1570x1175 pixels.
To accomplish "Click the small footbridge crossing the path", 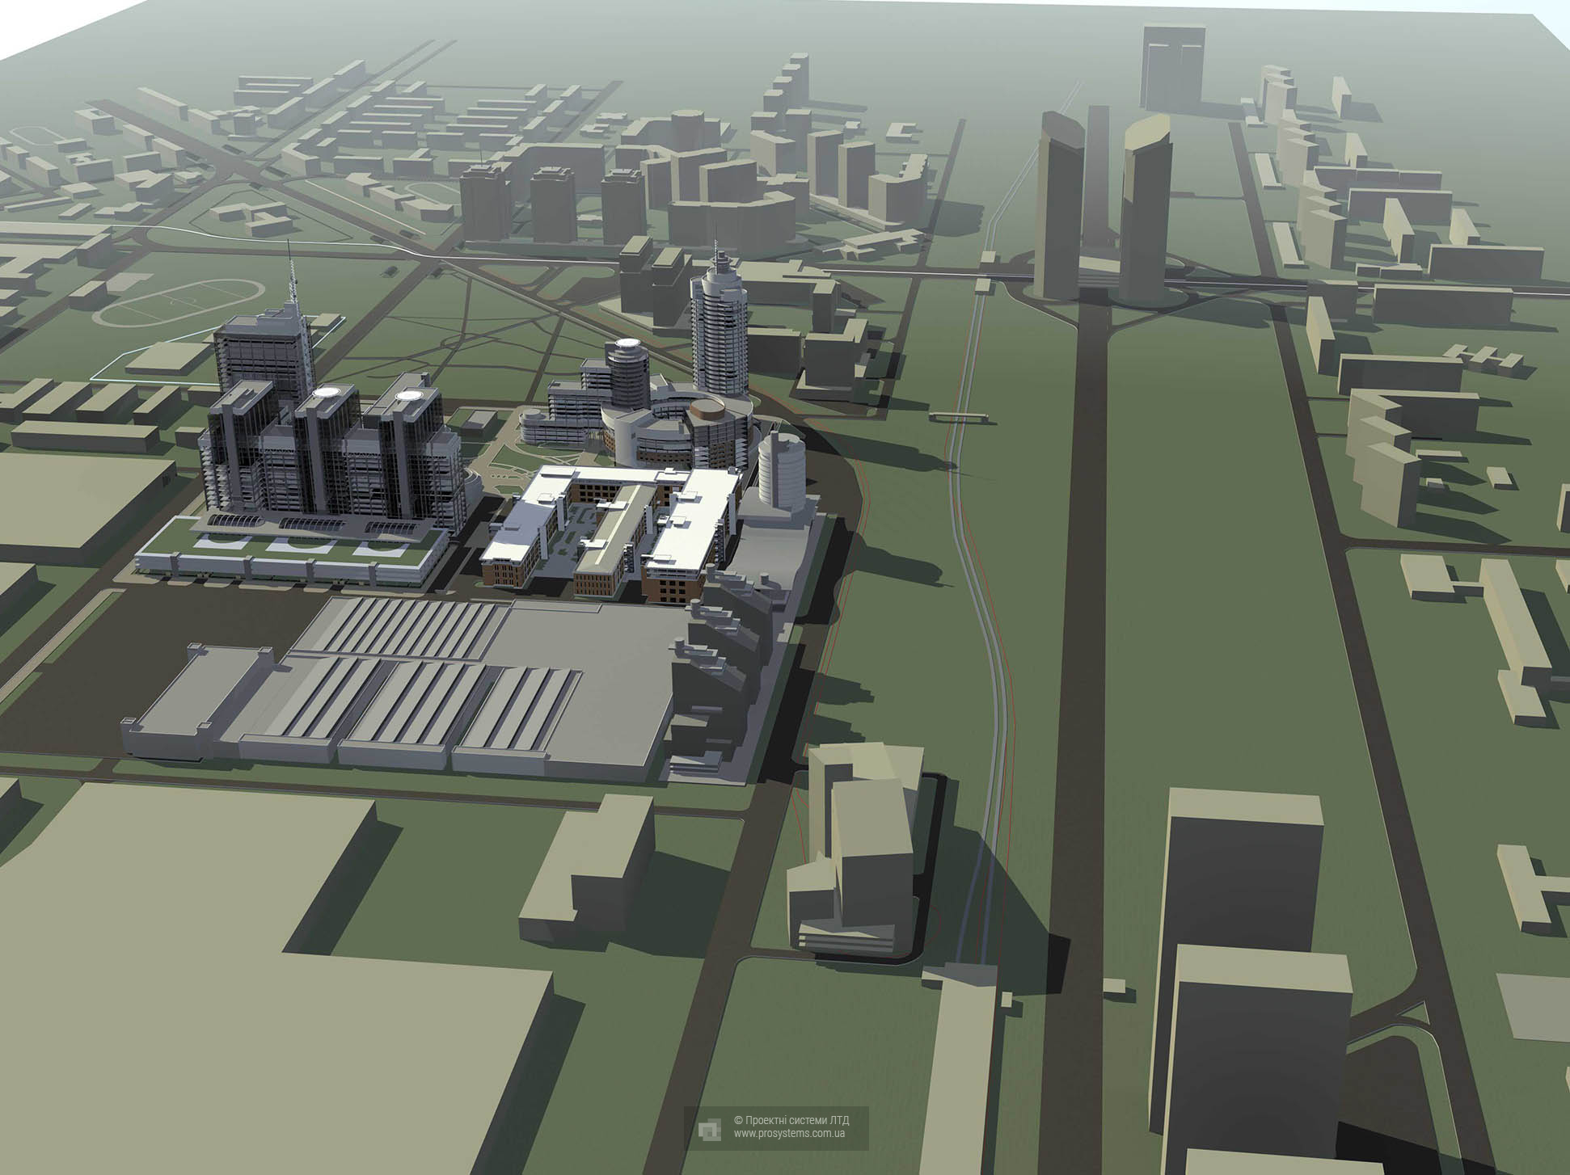I will click(x=959, y=416).
